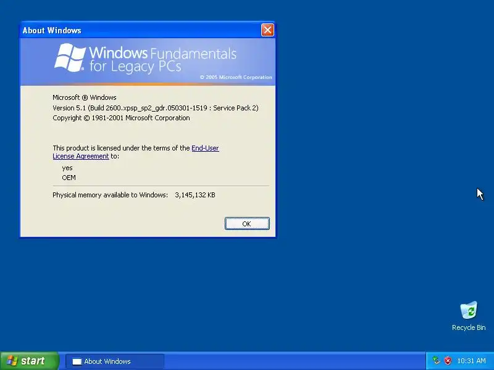Open the End-User link

point(205,148)
